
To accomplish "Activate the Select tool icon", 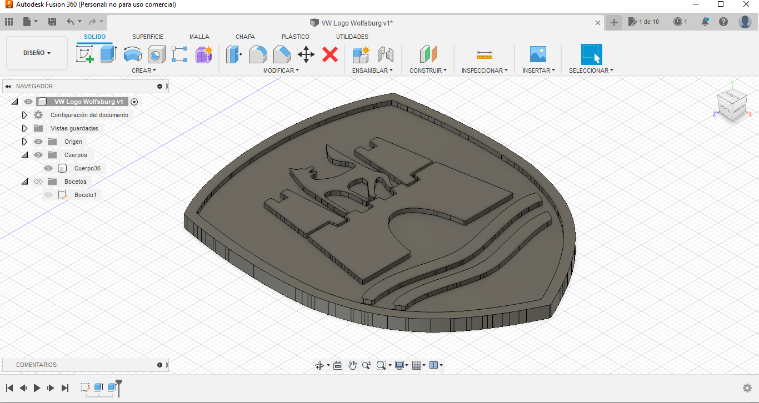I will pos(592,54).
